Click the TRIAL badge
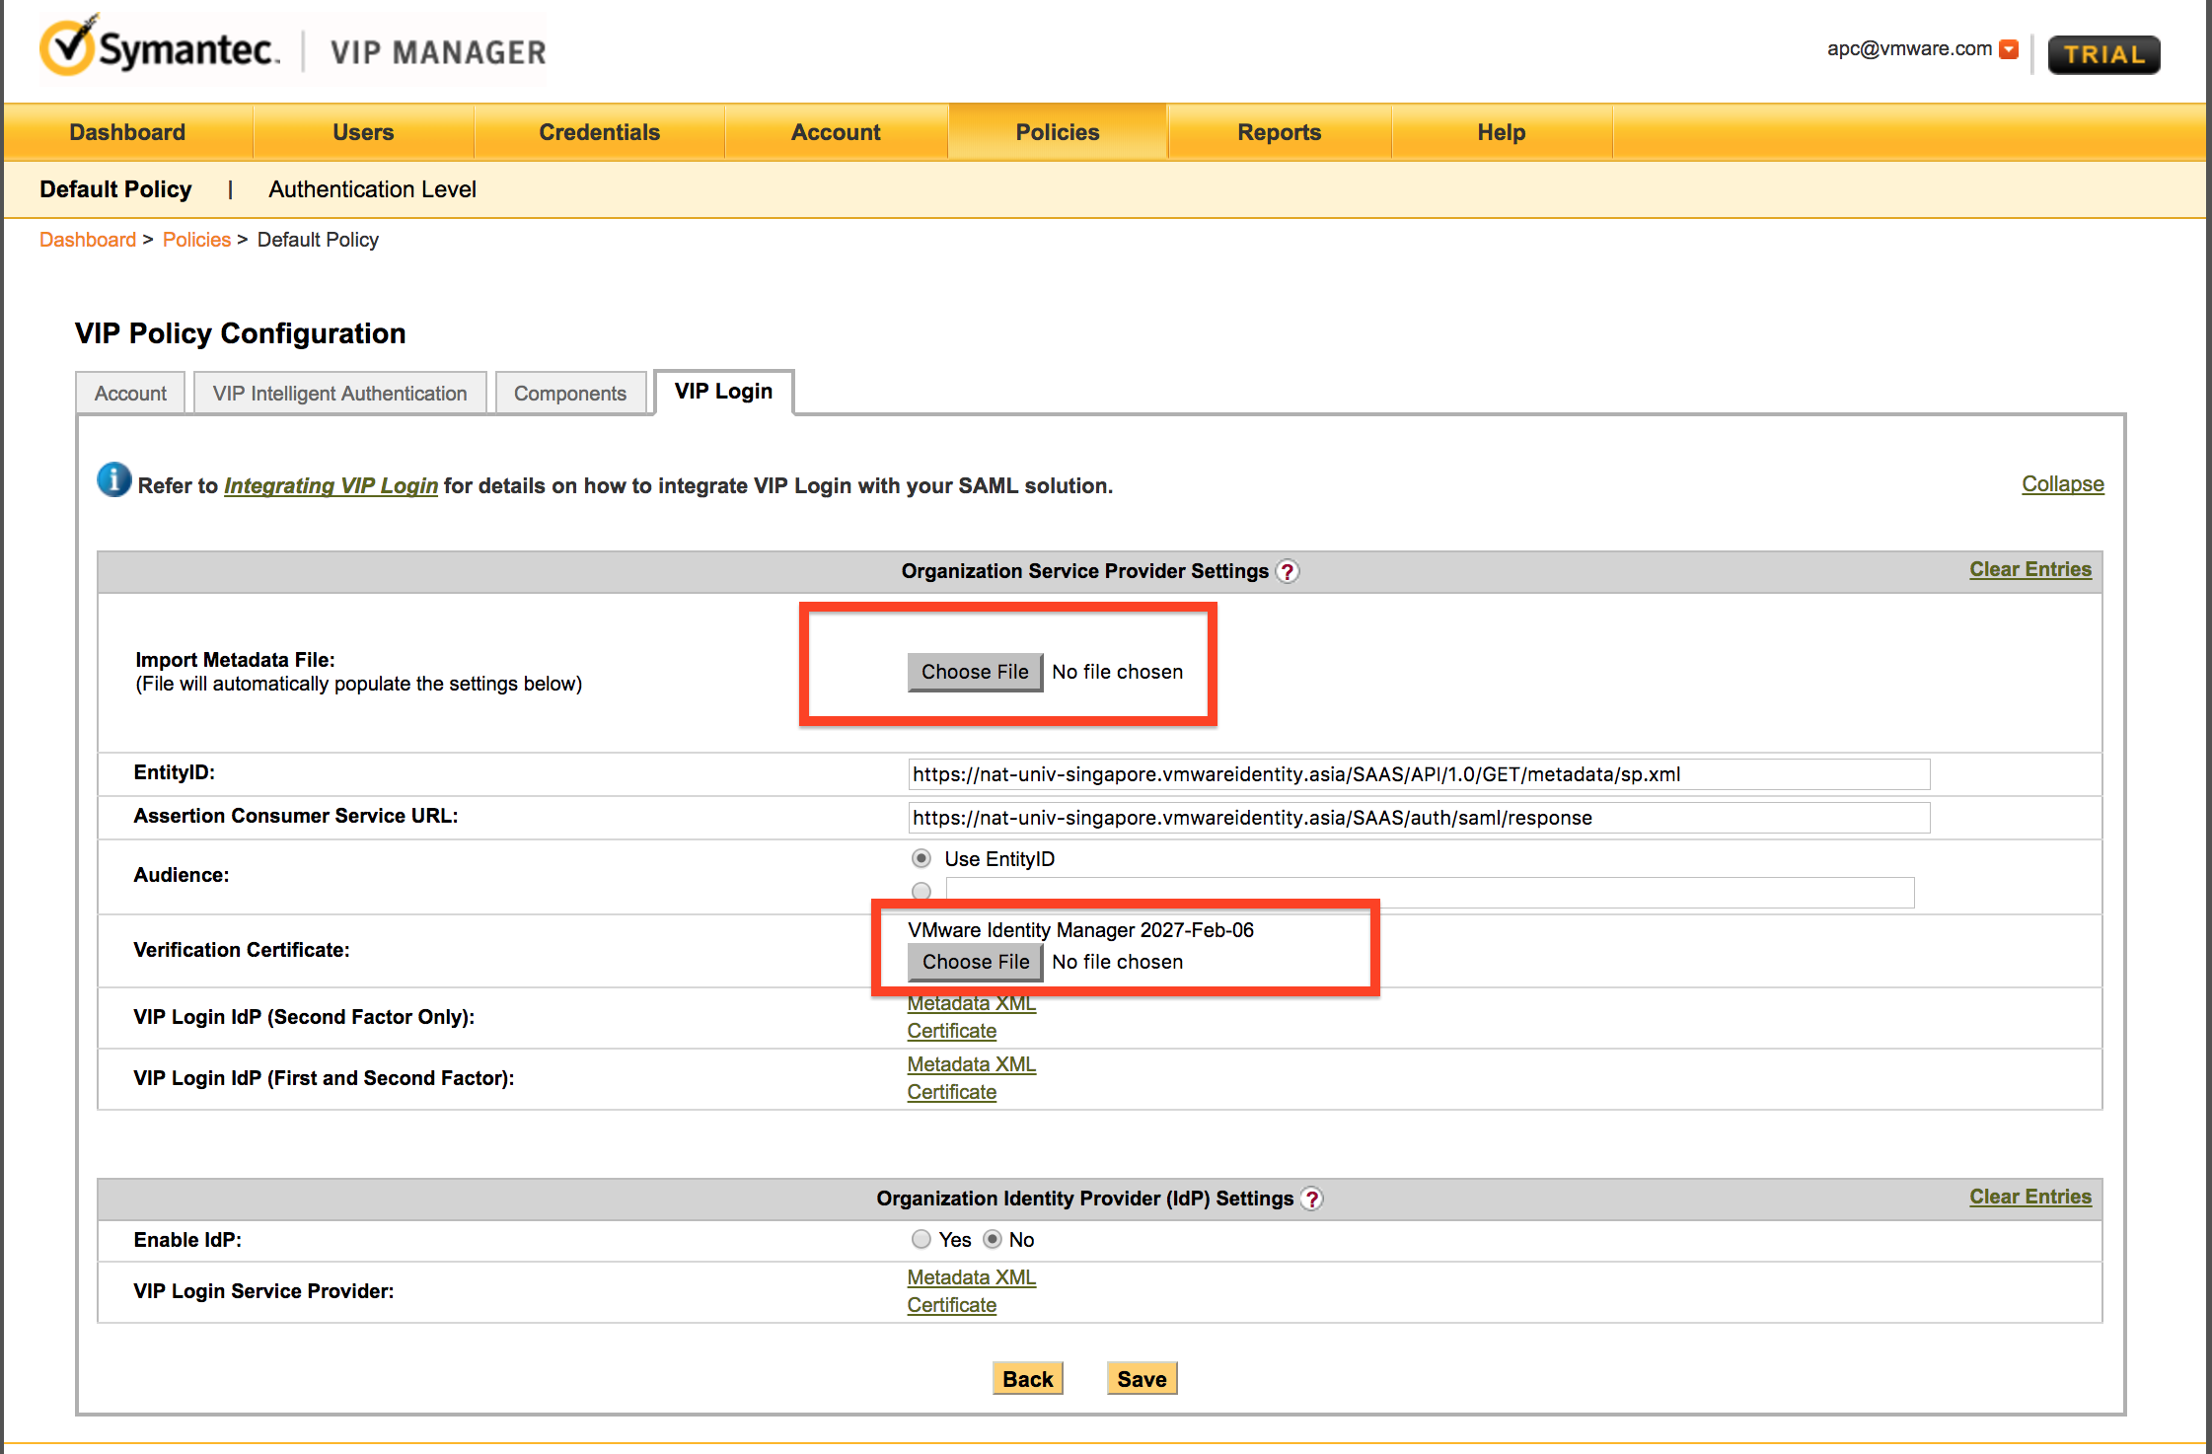 [x=2103, y=54]
